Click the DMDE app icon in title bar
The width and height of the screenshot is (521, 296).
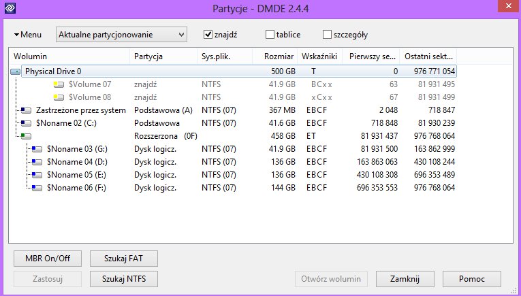coord(10,8)
